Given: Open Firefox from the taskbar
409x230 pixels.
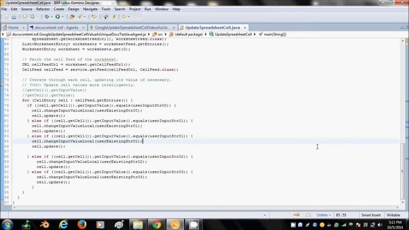Looking at the screenshot, I should tap(82, 224).
